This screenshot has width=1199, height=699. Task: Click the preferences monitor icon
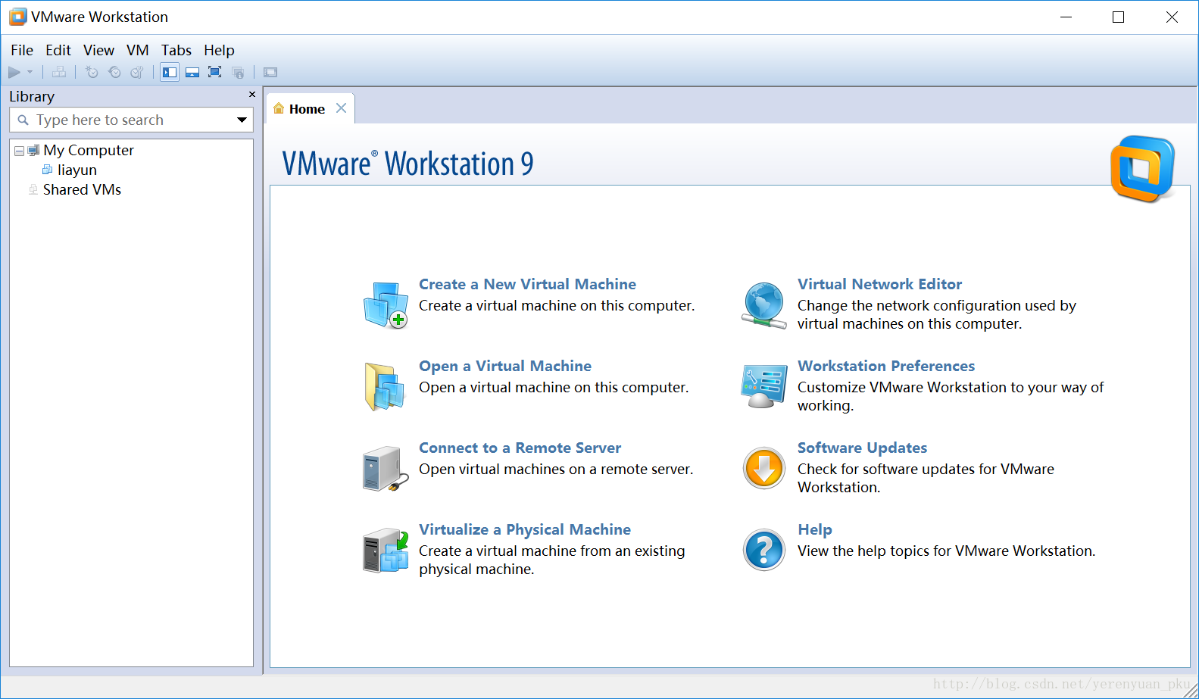point(764,386)
